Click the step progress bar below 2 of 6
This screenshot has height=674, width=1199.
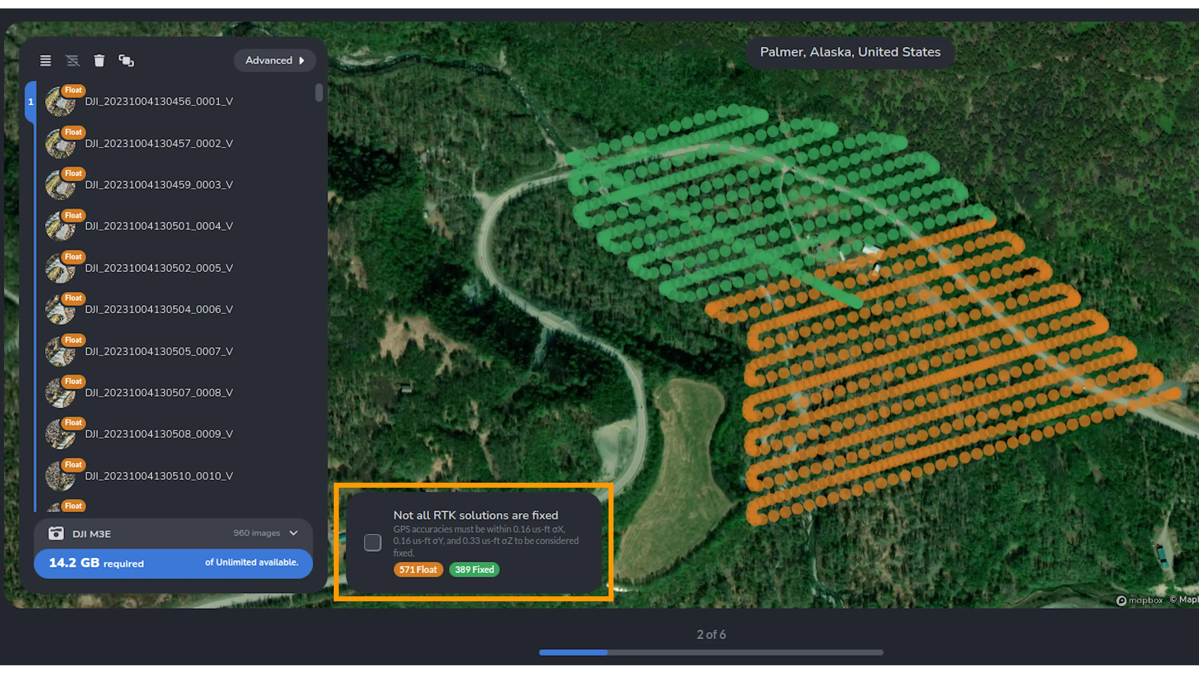click(711, 652)
